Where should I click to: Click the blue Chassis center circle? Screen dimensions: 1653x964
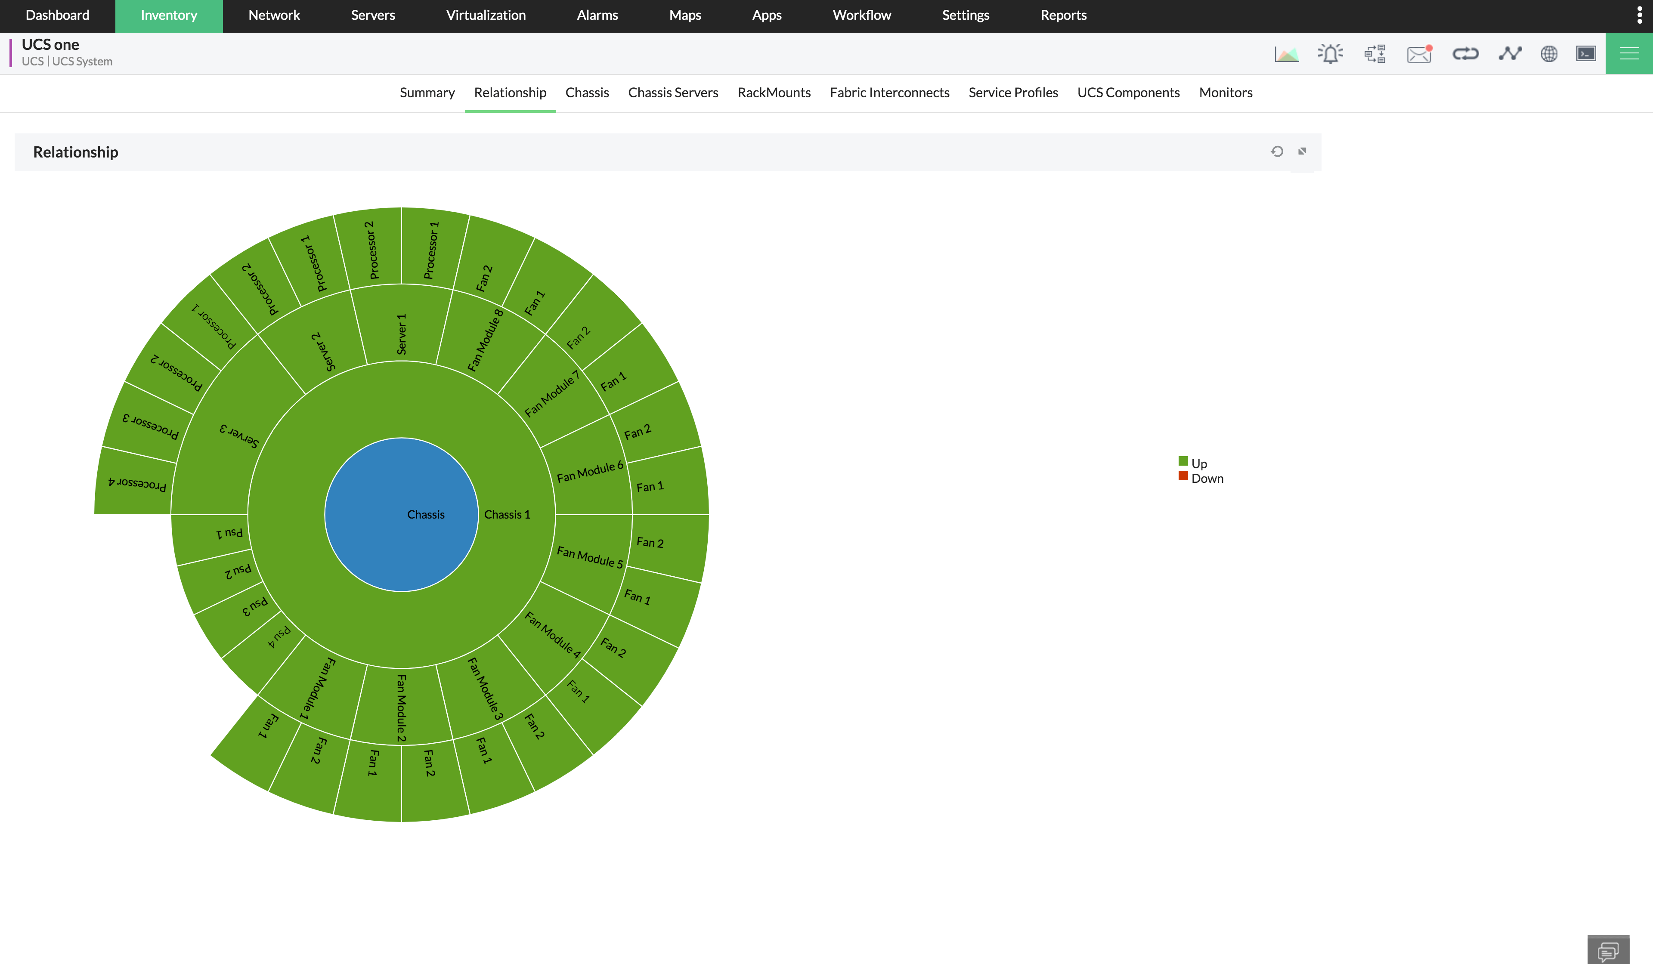tap(401, 514)
